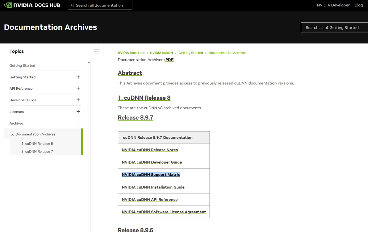Go to NVIDIA cuDNN breadcrumb
368x232 pixels.
161,53
